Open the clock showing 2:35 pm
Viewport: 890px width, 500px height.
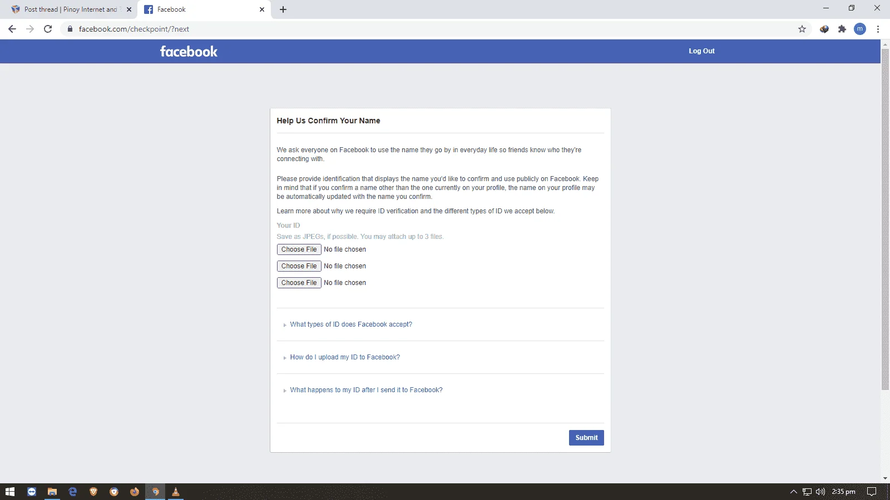pyautogui.click(x=843, y=492)
